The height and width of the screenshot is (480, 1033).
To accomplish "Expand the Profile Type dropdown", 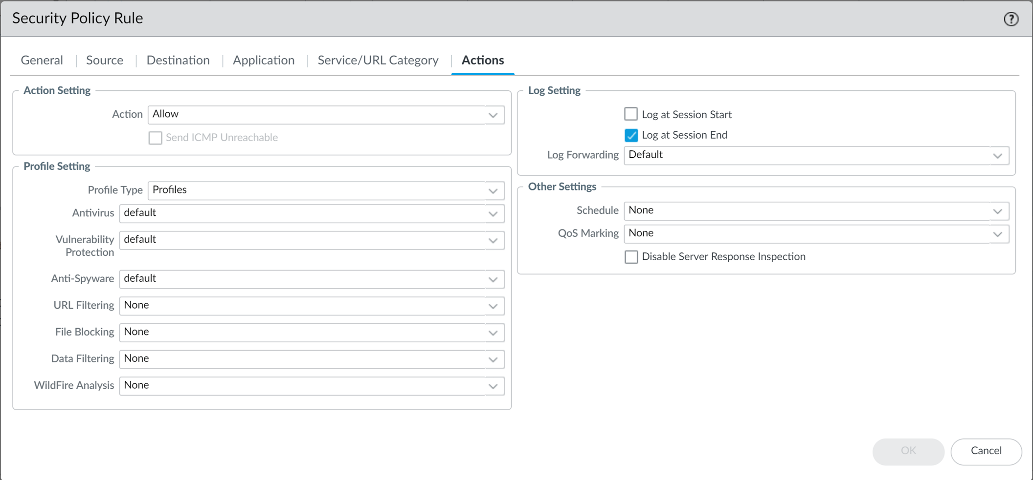I will click(x=326, y=190).
